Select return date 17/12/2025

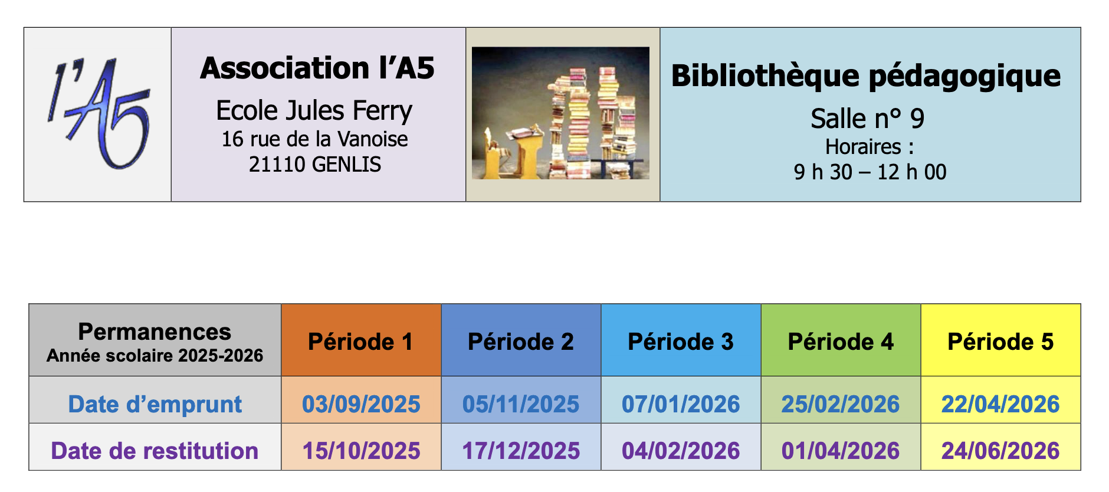click(x=521, y=451)
